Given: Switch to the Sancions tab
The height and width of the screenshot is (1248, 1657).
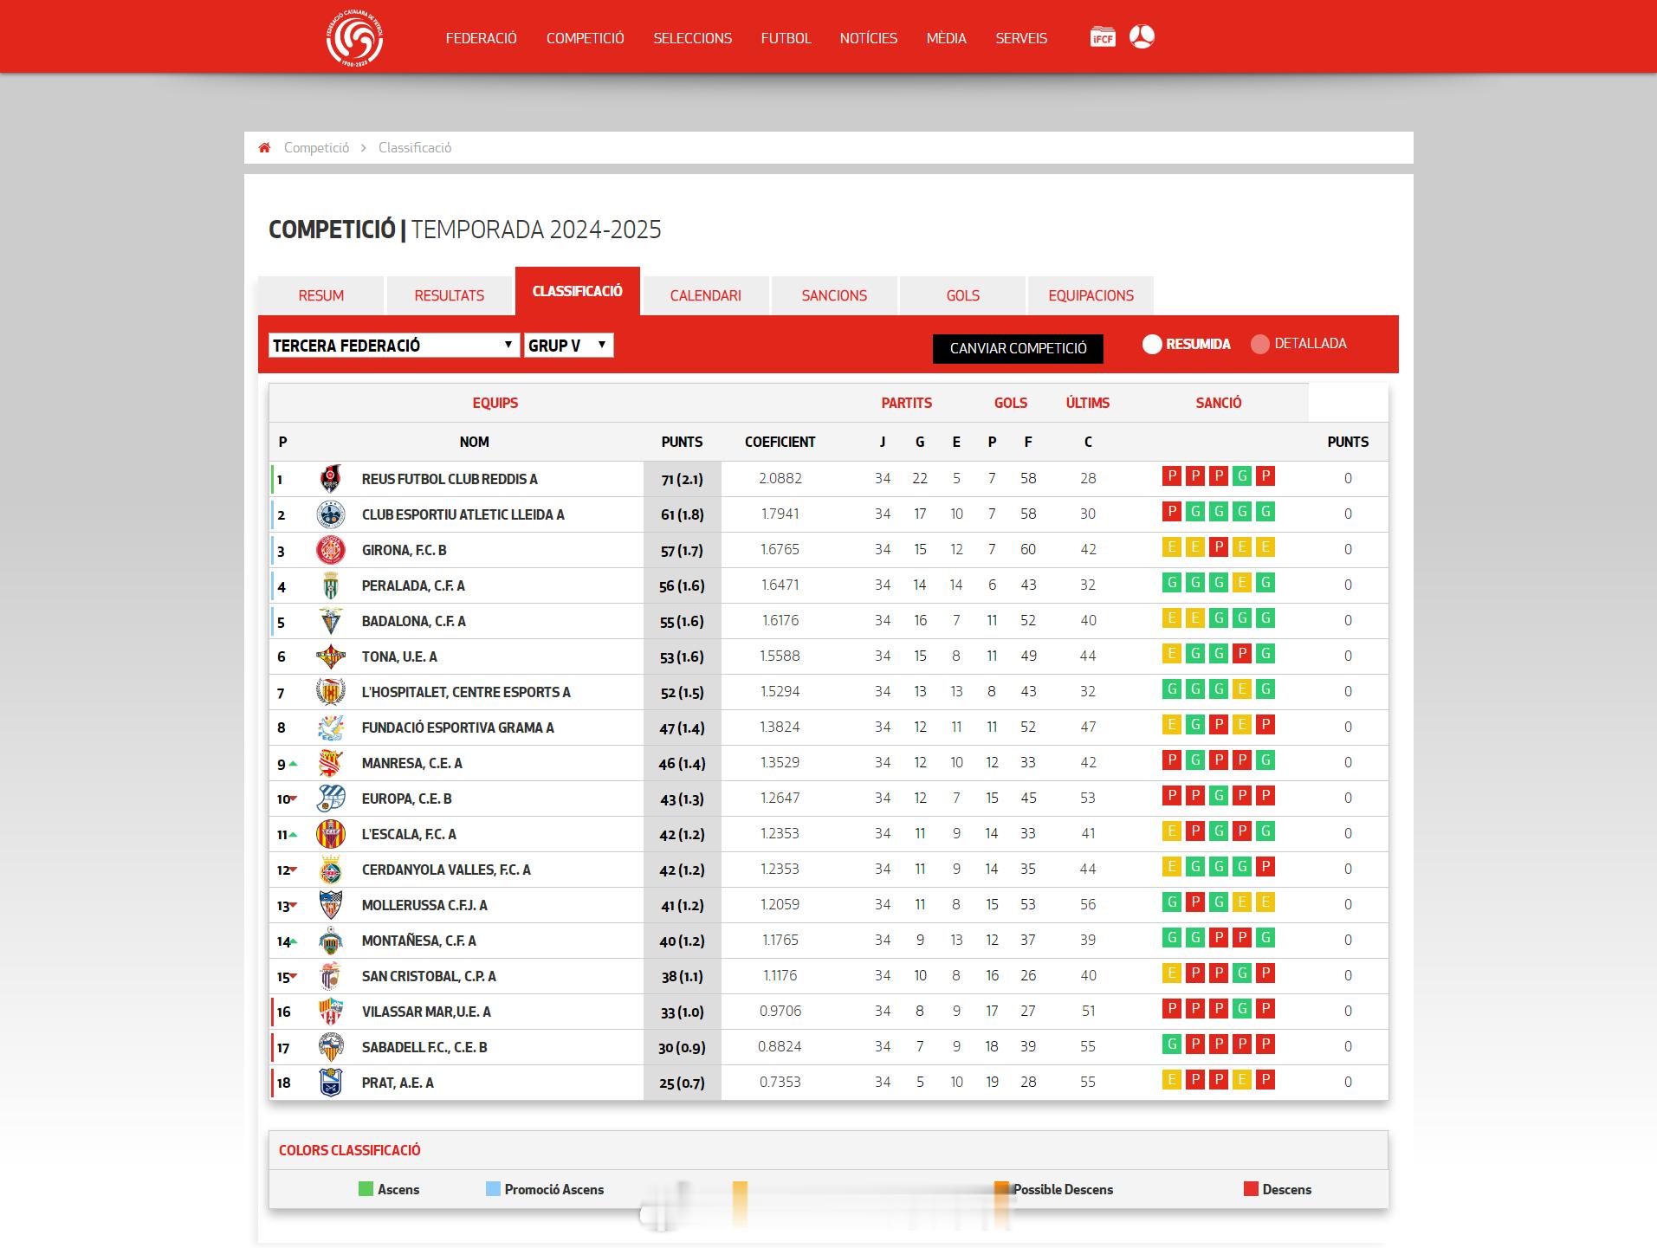Looking at the screenshot, I should point(834,295).
